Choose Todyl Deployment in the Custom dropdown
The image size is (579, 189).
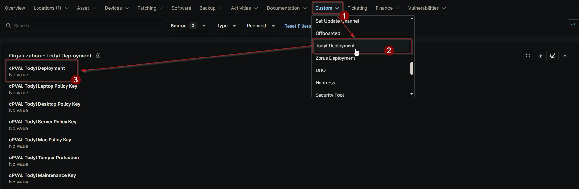pos(361,46)
